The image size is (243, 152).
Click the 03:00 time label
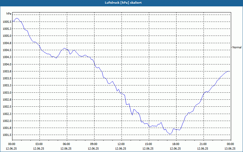coord(39,144)
